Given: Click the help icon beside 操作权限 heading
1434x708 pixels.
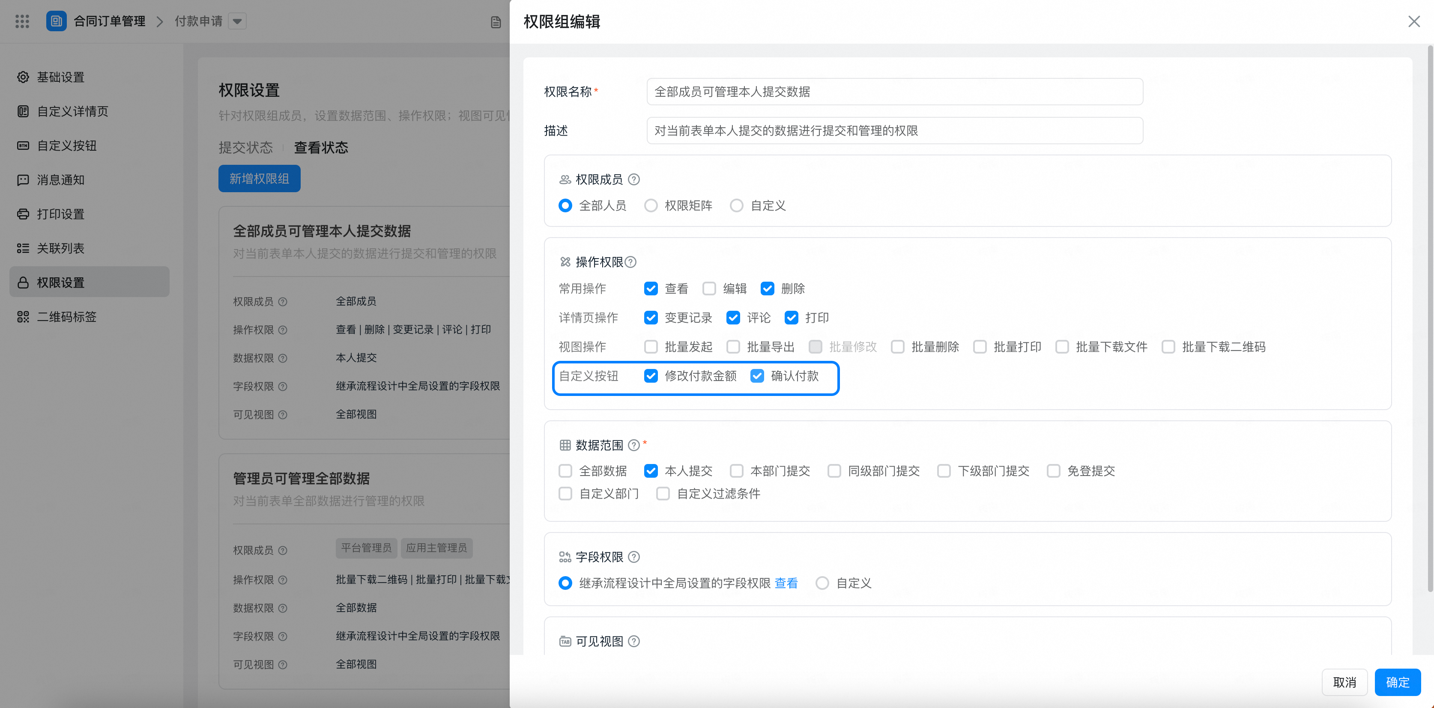Looking at the screenshot, I should (x=630, y=262).
